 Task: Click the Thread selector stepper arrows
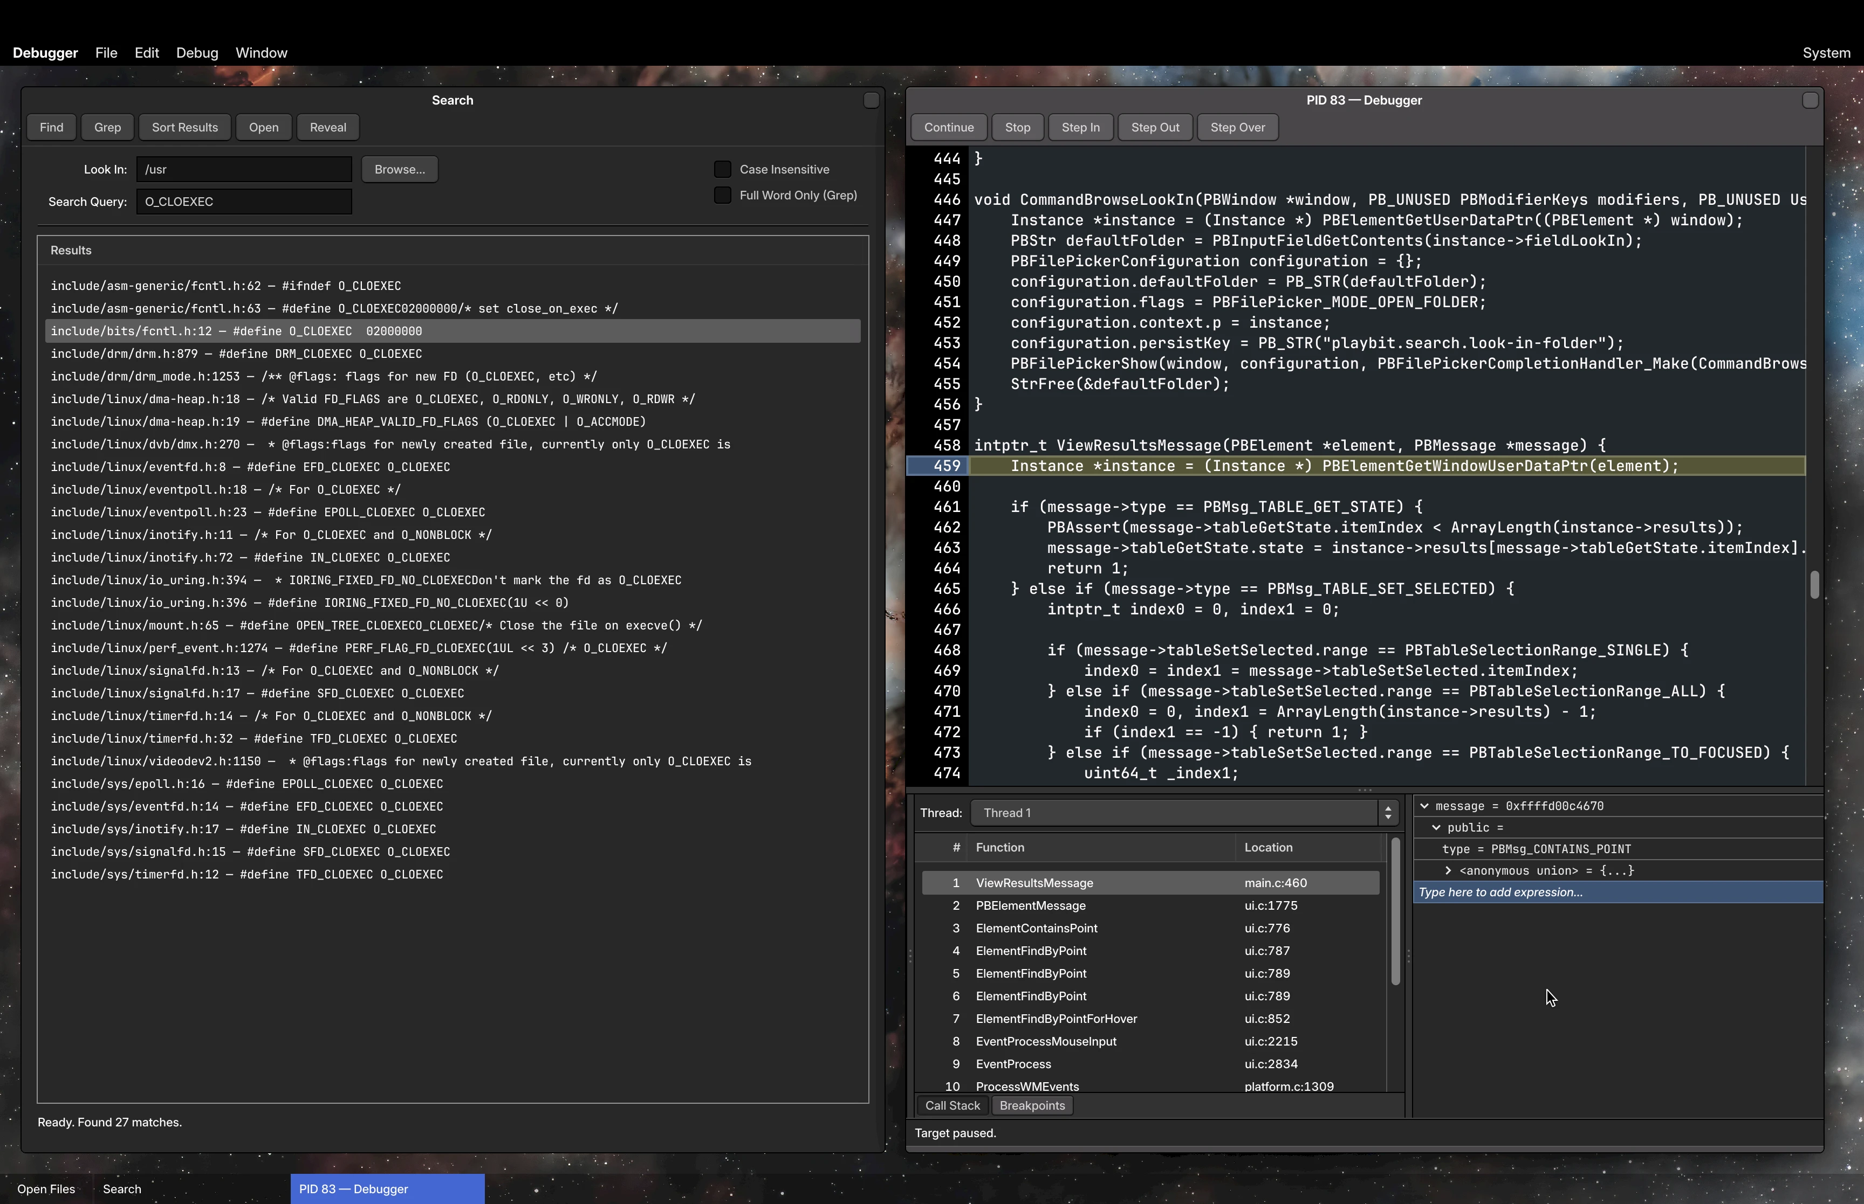click(x=1388, y=813)
